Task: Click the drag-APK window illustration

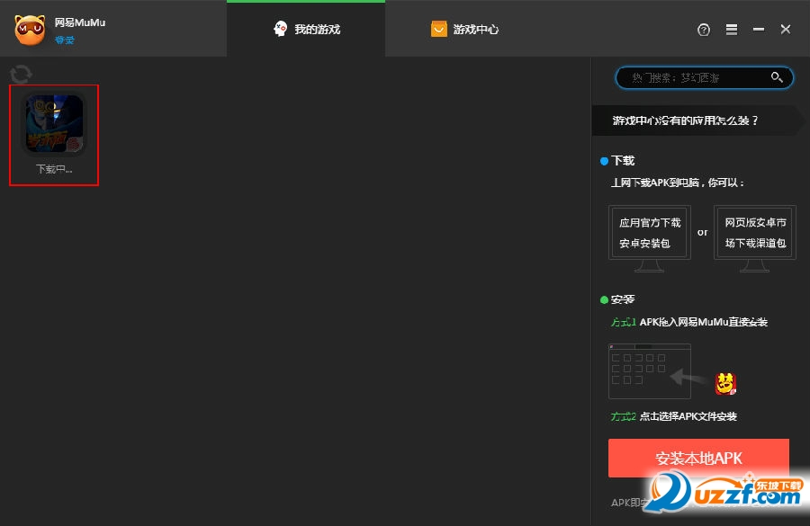Action: (650, 371)
